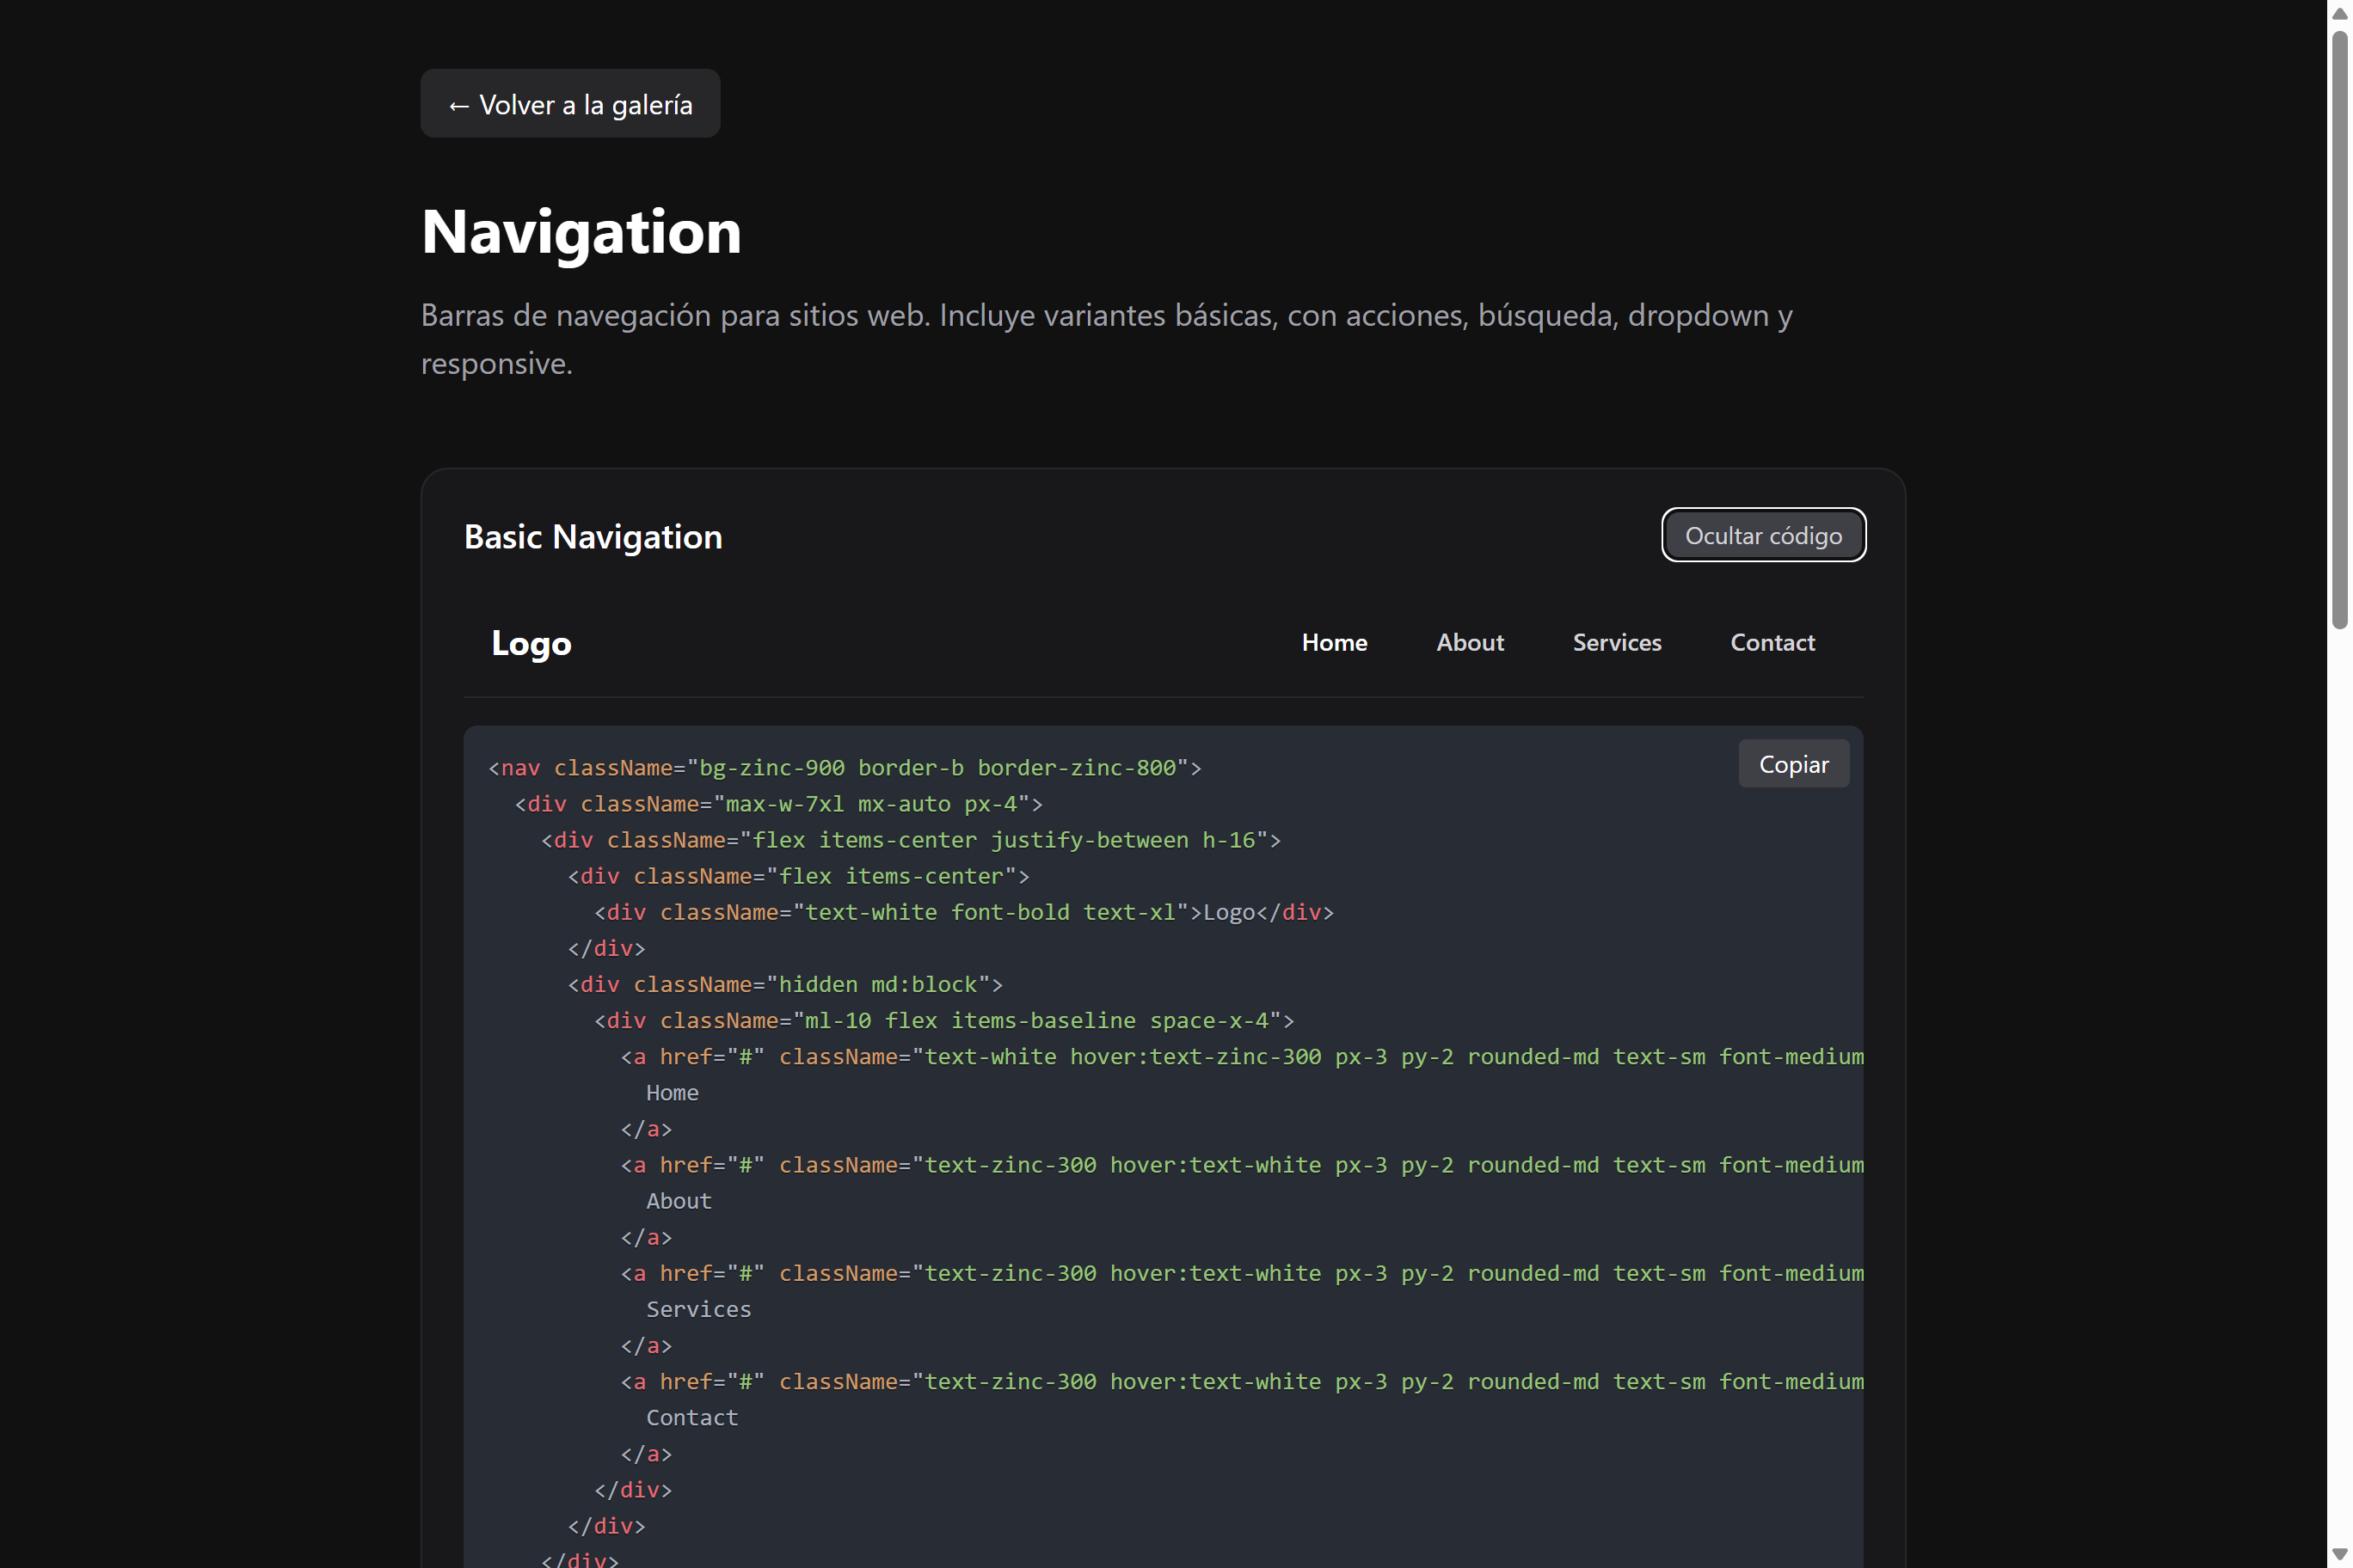Click the Navigation page heading

click(x=581, y=232)
